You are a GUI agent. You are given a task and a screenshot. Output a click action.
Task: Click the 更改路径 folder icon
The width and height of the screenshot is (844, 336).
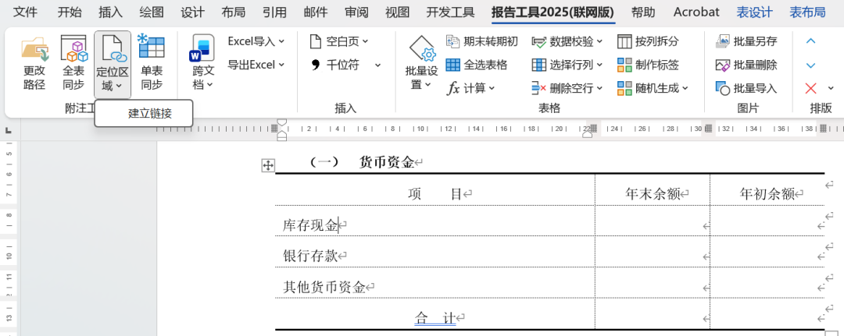point(35,49)
